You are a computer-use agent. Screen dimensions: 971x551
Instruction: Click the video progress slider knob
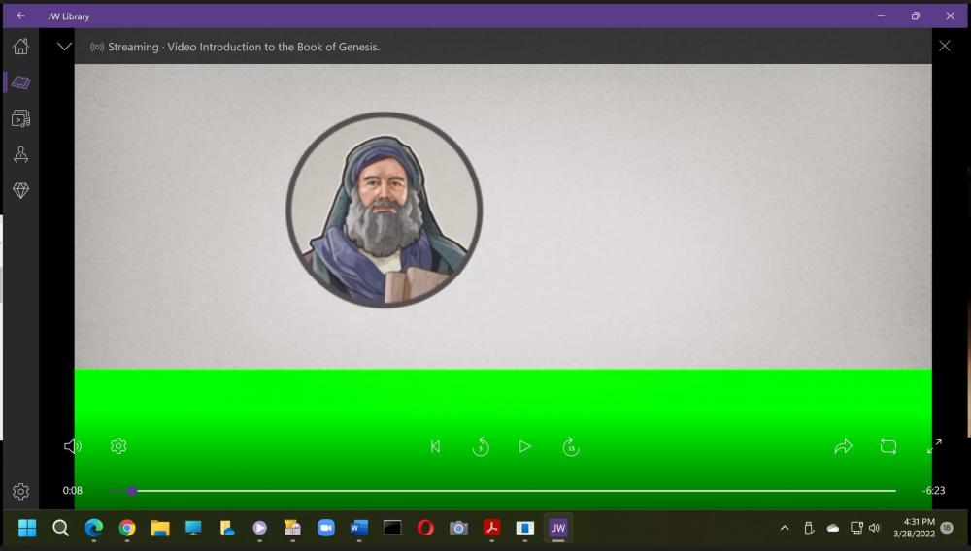pos(131,491)
